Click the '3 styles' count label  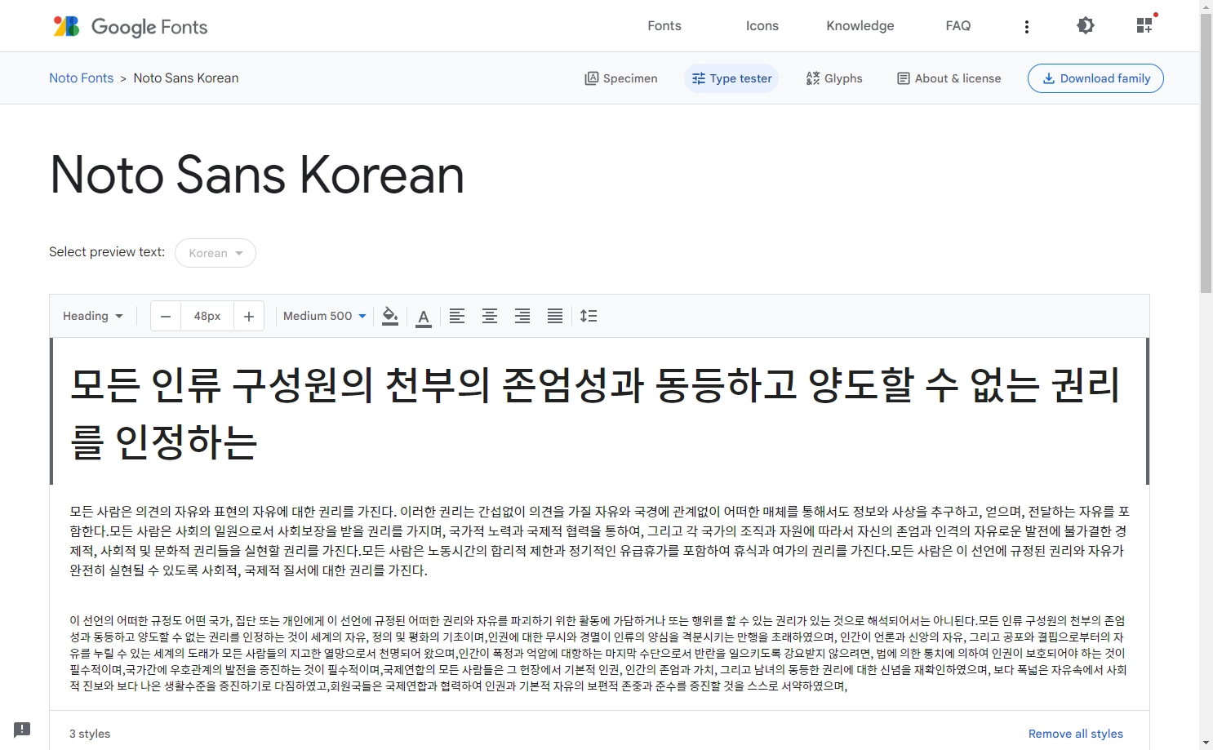click(x=90, y=734)
